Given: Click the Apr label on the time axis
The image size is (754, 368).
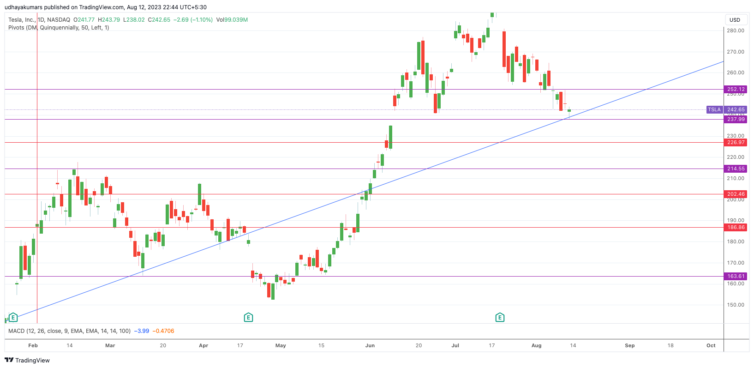Looking at the screenshot, I should pyautogui.click(x=203, y=345).
